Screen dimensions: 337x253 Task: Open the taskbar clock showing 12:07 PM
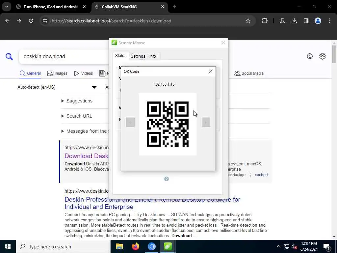(x=309, y=246)
